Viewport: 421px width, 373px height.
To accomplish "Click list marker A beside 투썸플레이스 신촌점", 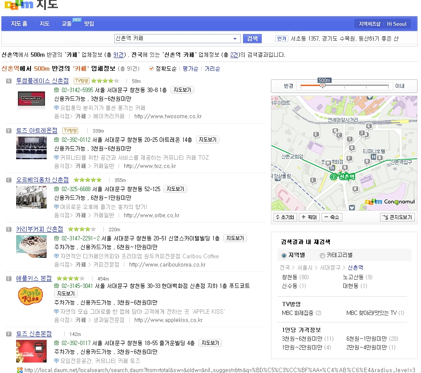I will point(9,81).
